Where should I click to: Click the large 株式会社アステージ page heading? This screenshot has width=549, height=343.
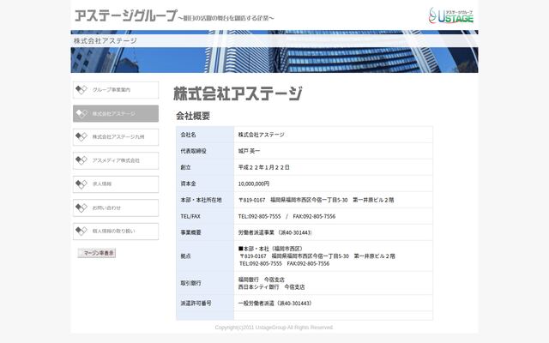[x=238, y=93]
